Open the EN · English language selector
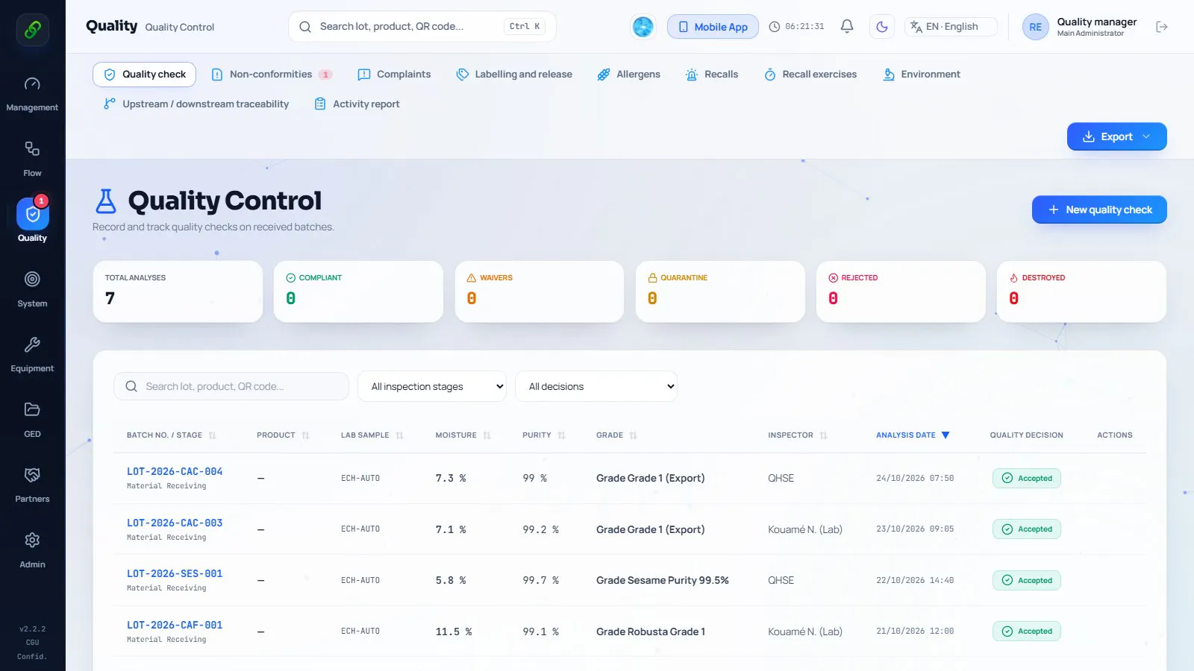The height and width of the screenshot is (671, 1194). click(x=951, y=27)
